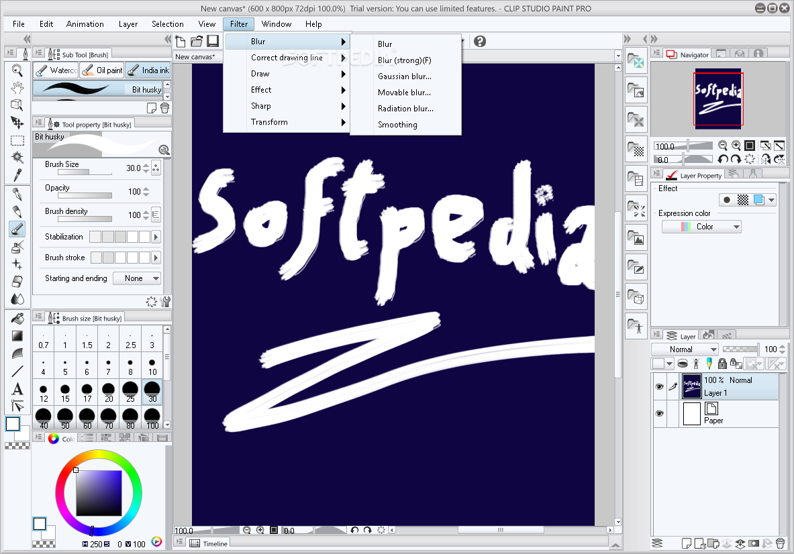Increase Brush Size with stepper
This screenshot has height=554, width=794.
(x=146, y=165)
